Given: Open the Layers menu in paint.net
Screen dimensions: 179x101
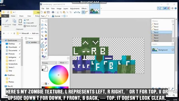Looking at the screenshot, I should tap(66, 8).
